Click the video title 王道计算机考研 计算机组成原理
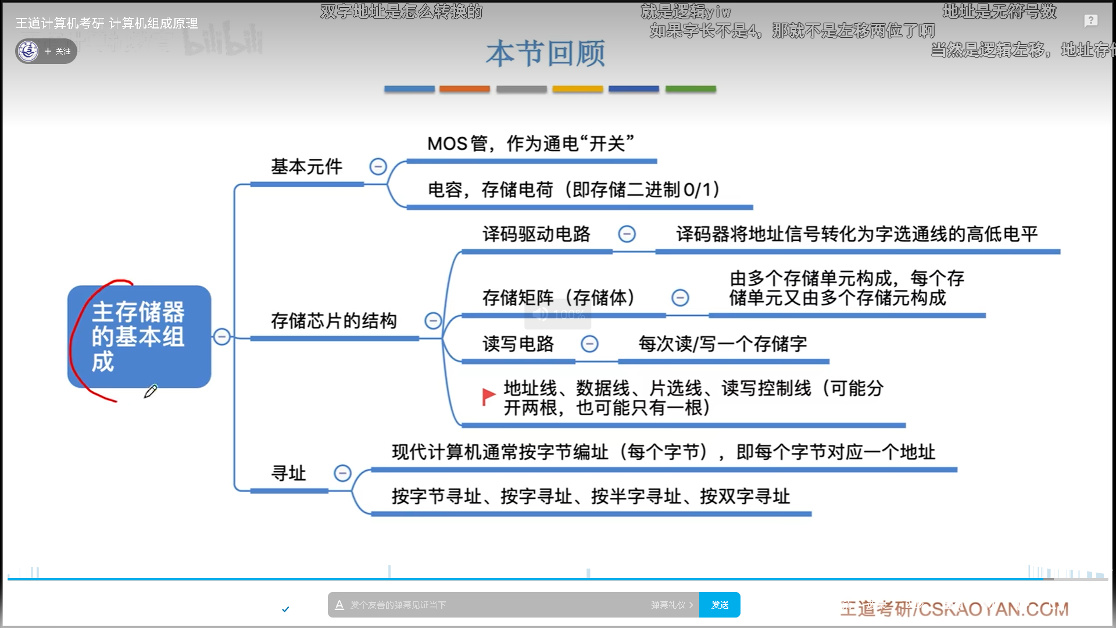The image size is (1116, 628). pos(106,23)
